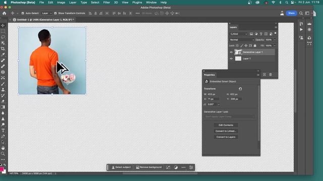This screenshot has width=323, height=181.
Task: Select the Gradient tool
Action: (x=3, y=107)
